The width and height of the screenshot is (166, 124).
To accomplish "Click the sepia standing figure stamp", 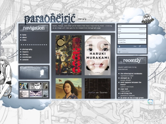I will pos(45,86).
